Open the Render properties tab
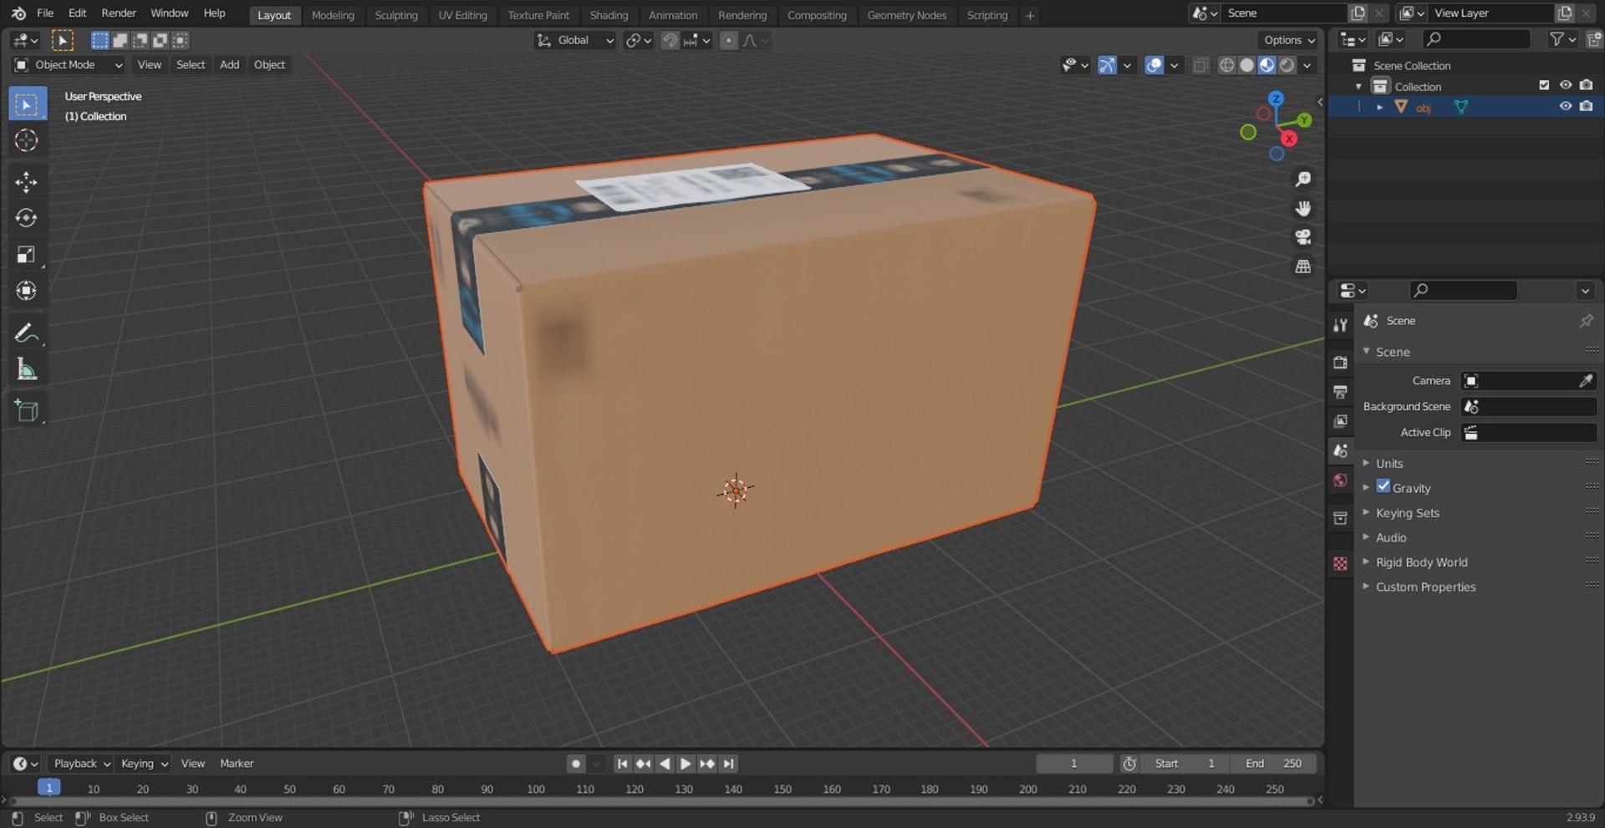 point(1340,363)
